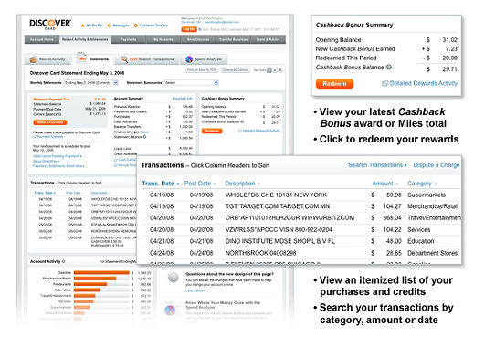Switch to the Search Transactions sub-tab
Image resolution: width=495 pixels, height=337 pixels.
pyautogui.click(x=147, y=59)
